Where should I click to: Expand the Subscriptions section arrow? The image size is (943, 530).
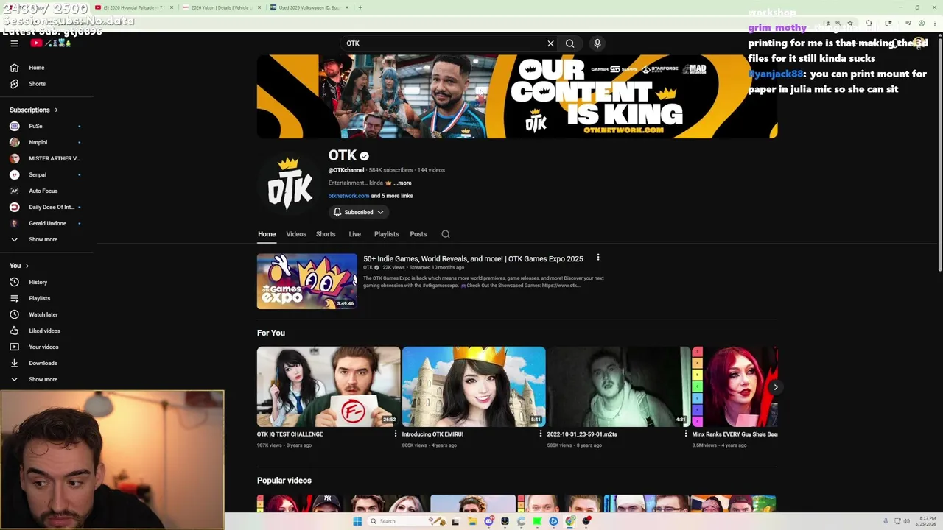point(56,110)
